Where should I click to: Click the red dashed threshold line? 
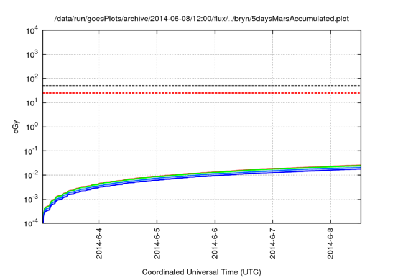(201, 93)
